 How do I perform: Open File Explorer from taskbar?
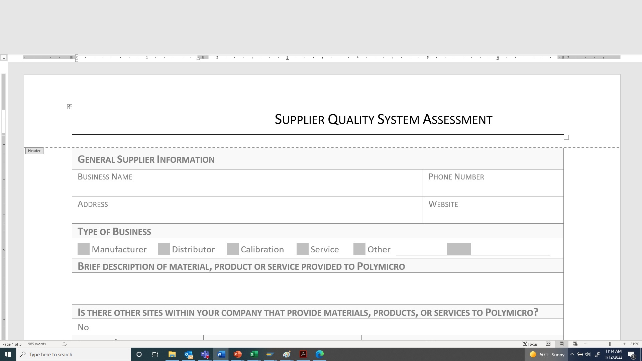pyautogui.click(x=172, y=354)
